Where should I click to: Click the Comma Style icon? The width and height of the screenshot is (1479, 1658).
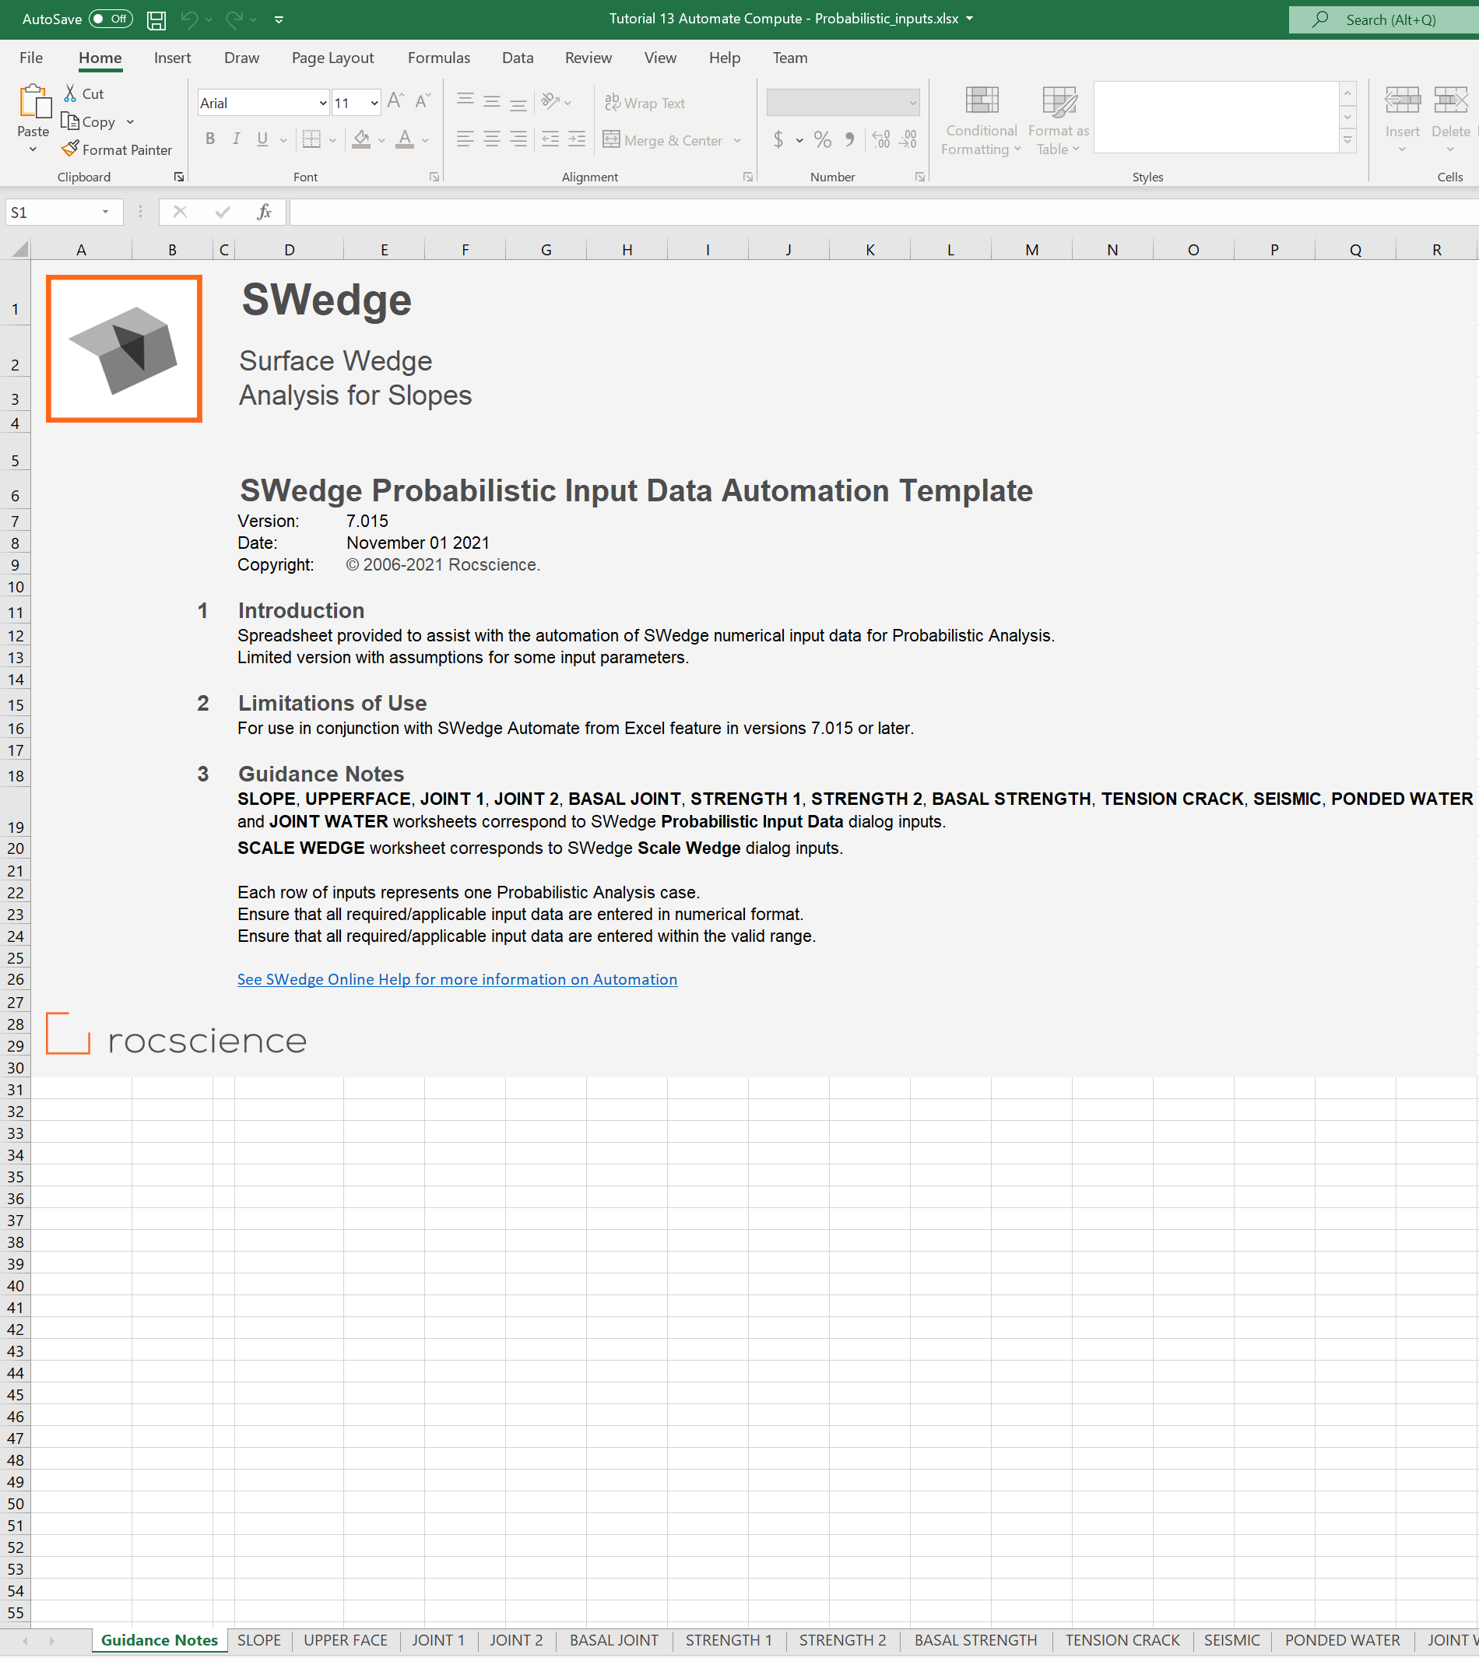(x=849, y=139)
